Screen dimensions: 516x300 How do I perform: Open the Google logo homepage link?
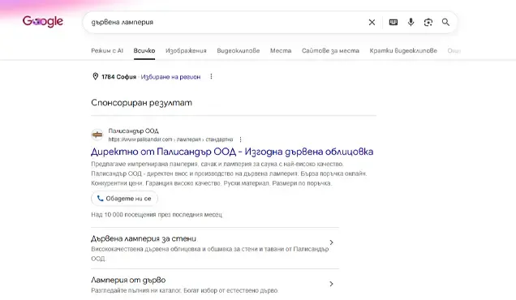43,22
